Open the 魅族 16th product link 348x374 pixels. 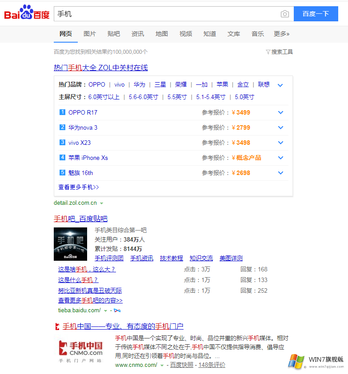pyautogui.click(x=80, y=173)
